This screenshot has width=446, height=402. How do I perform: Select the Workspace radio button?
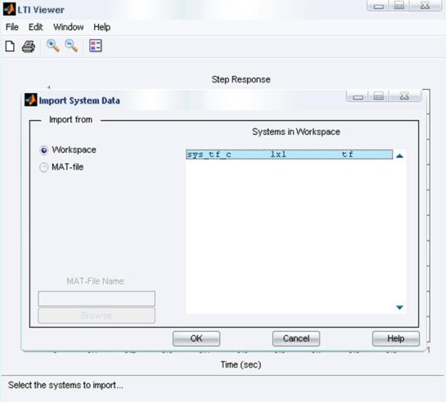click(x=44, y=150)
